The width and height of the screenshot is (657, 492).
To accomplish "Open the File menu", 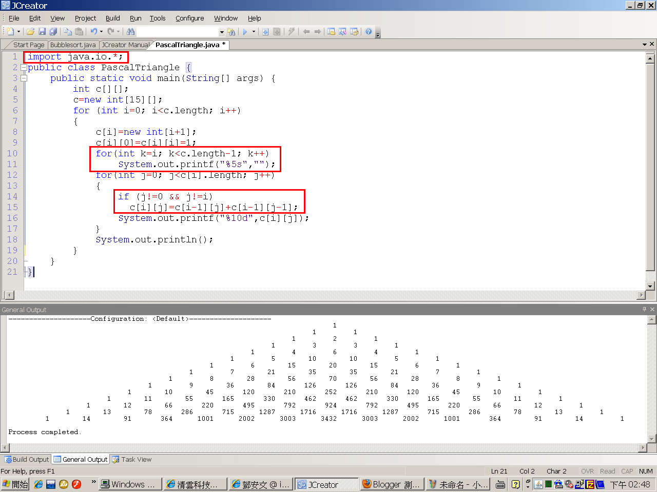I will tap(14, 18).
